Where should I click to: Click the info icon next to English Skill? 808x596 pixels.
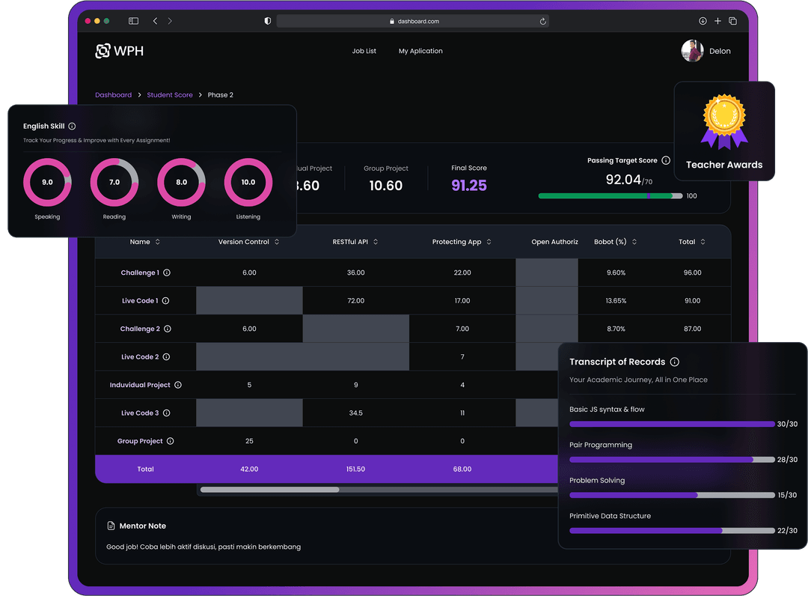72,127
